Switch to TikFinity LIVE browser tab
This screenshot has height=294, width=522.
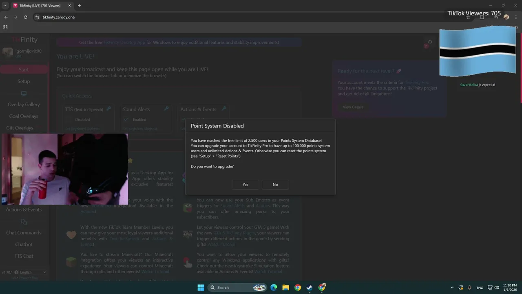click(x=42, y=5)
